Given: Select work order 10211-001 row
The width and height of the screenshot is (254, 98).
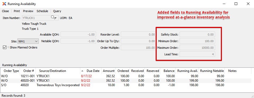Looking at the screenshot, I should click(126, 76).
